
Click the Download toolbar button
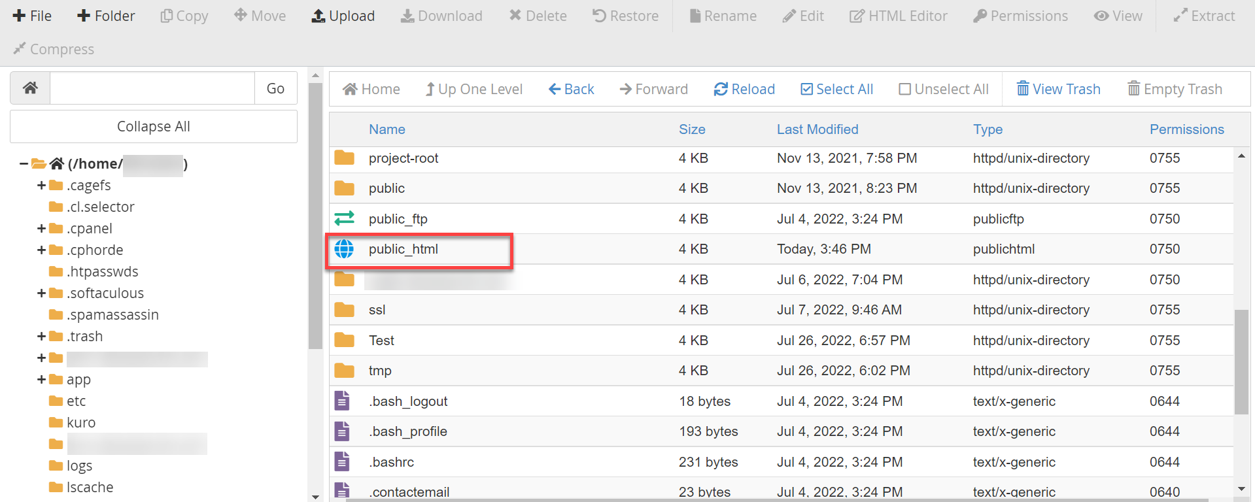point(441,16)
